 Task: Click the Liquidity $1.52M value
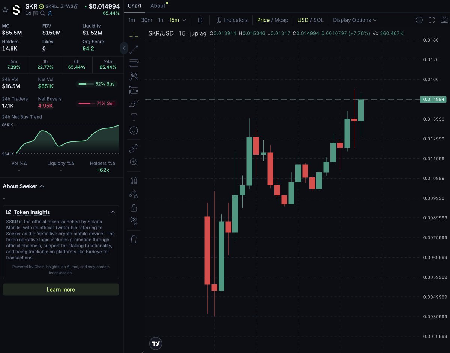(x=93, y=33)
